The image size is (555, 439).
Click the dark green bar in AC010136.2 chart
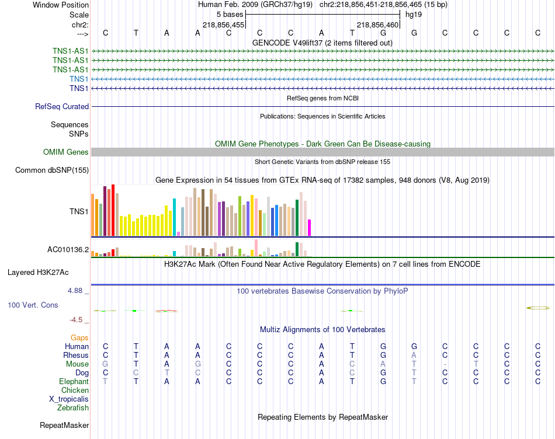pyautogui.click(x=297, y=249)
